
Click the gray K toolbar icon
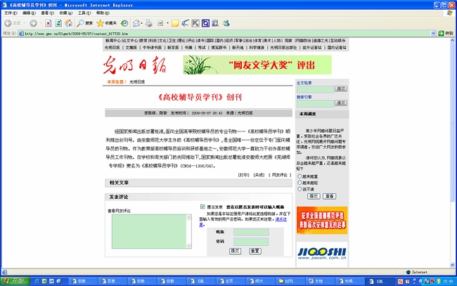(x=195, y=23)
